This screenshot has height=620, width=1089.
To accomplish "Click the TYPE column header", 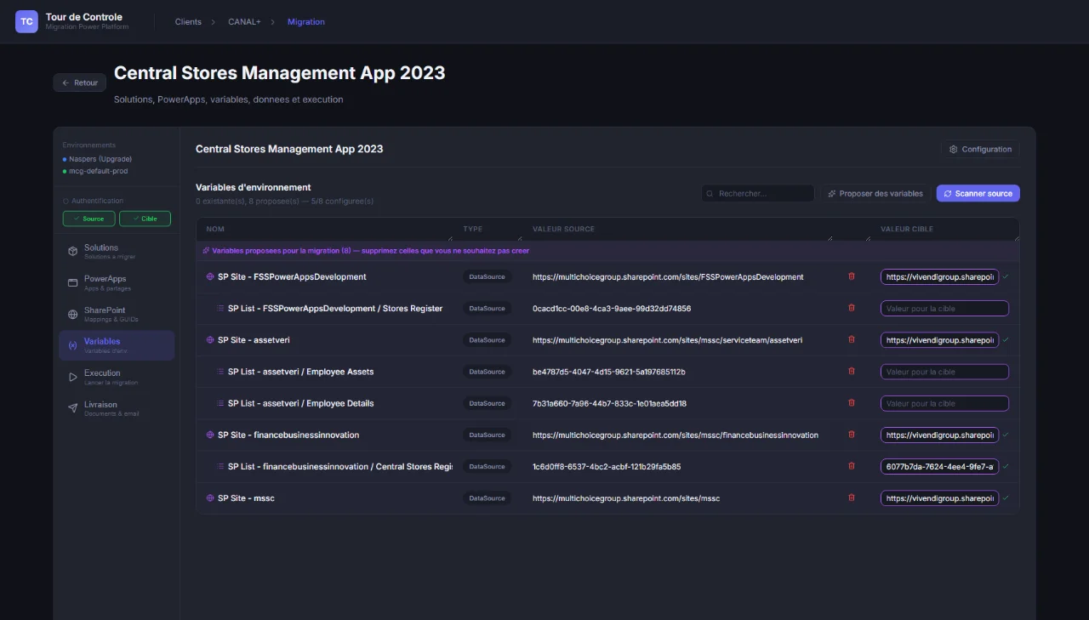I will pyautogui.click(x=472, y=229).
